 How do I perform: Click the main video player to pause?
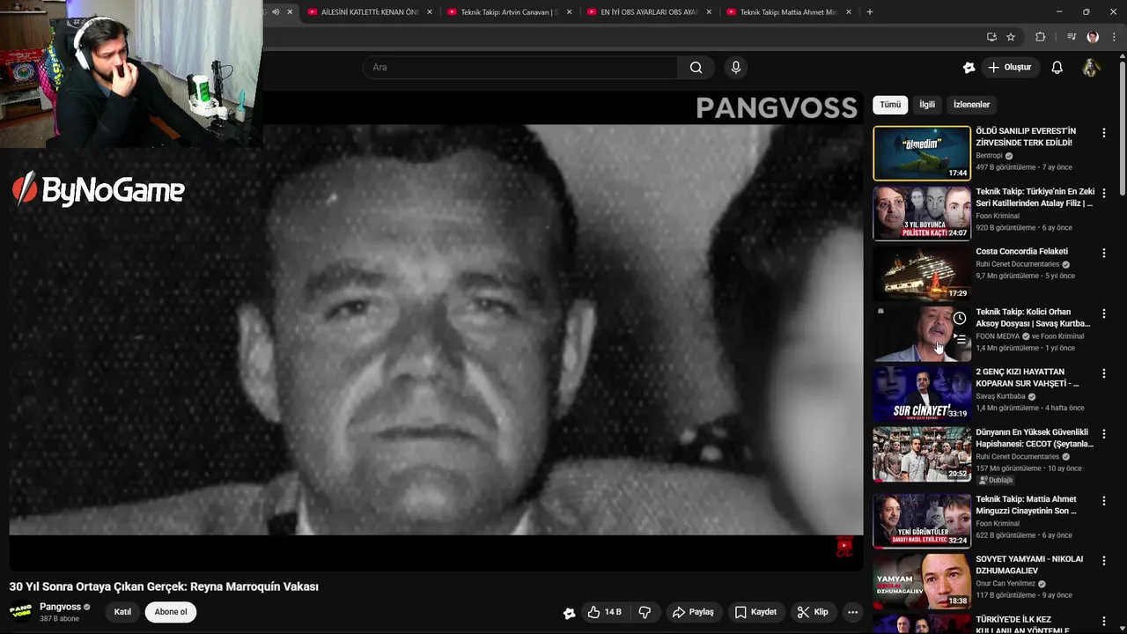point(436,330)
